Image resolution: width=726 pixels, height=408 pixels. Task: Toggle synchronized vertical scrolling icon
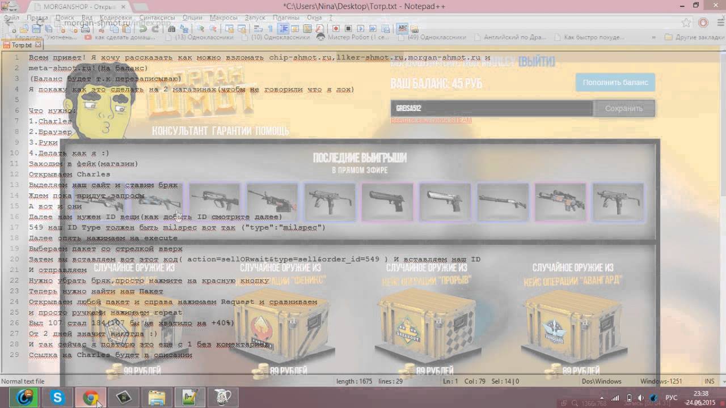pyautogui.click(x=229, y=28)
